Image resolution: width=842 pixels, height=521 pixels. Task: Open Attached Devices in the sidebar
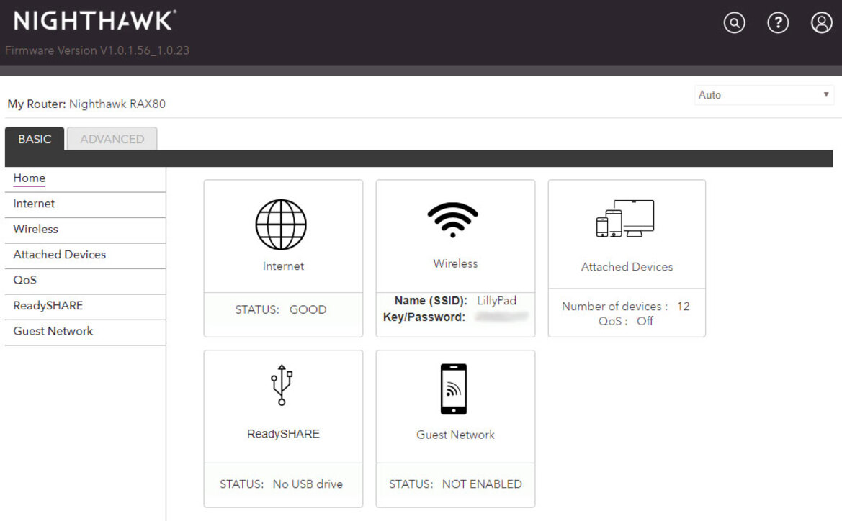[x=86, y=255]
